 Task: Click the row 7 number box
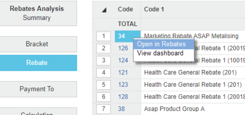tap(103, 109)
